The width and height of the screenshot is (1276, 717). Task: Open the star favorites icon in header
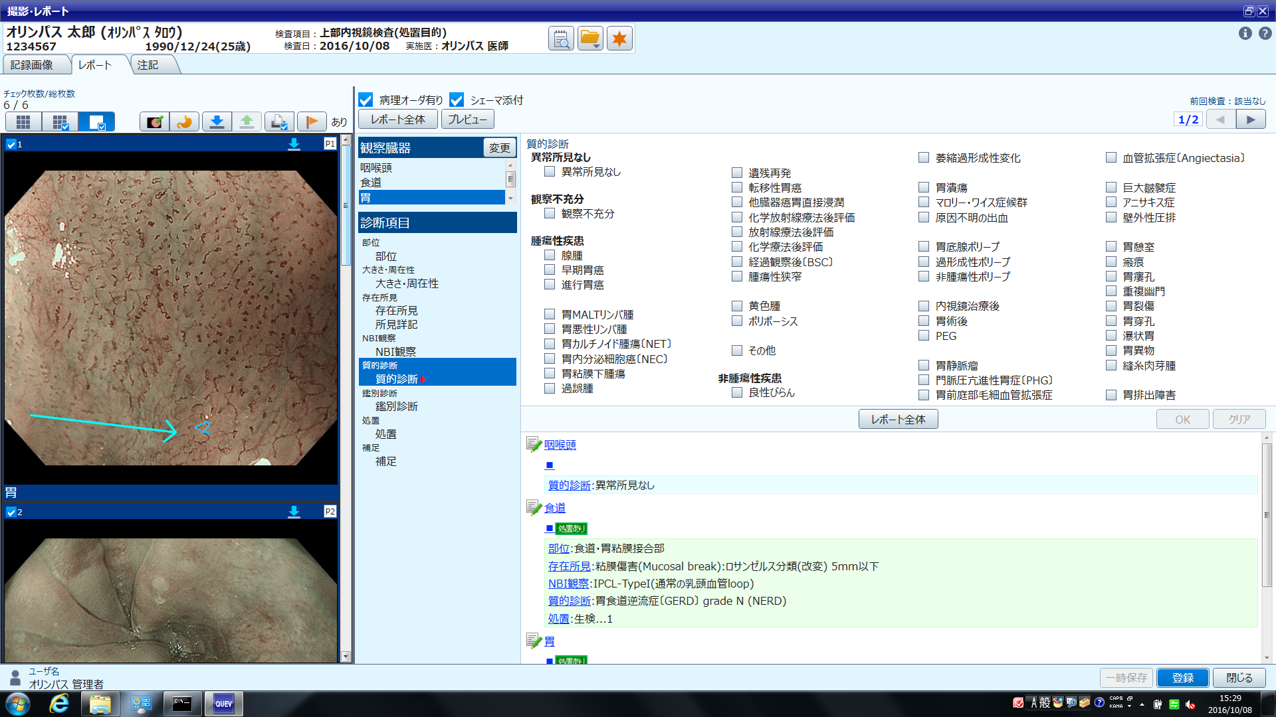[619, 39]
